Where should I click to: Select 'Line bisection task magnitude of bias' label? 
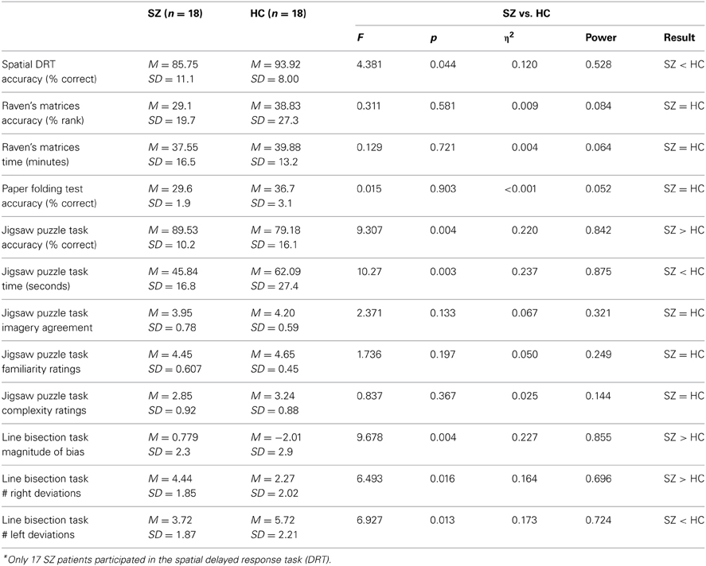click(45, 444)
